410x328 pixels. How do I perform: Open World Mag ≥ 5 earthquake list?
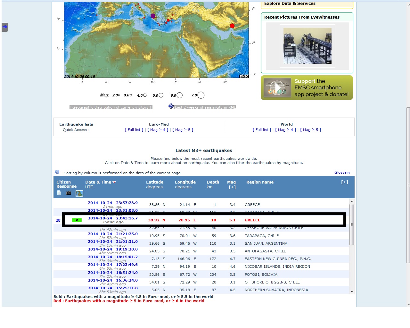coord(310,130)
